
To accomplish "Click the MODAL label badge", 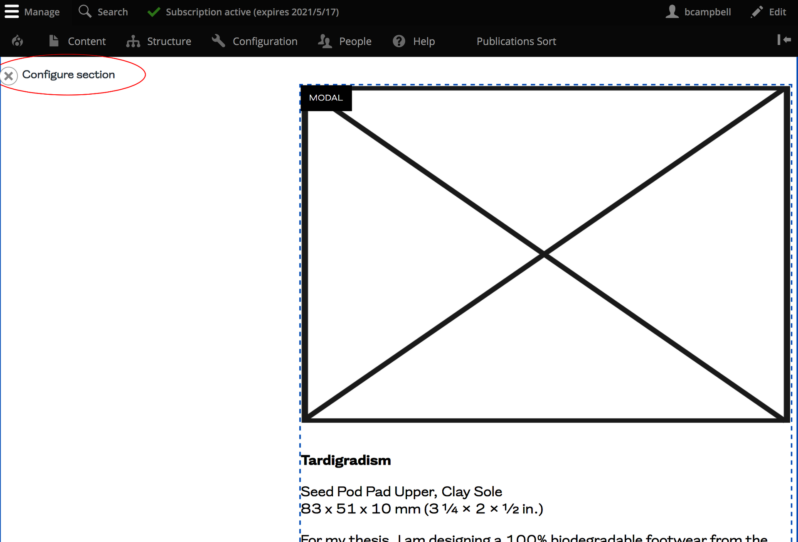I will click(326, 98).
